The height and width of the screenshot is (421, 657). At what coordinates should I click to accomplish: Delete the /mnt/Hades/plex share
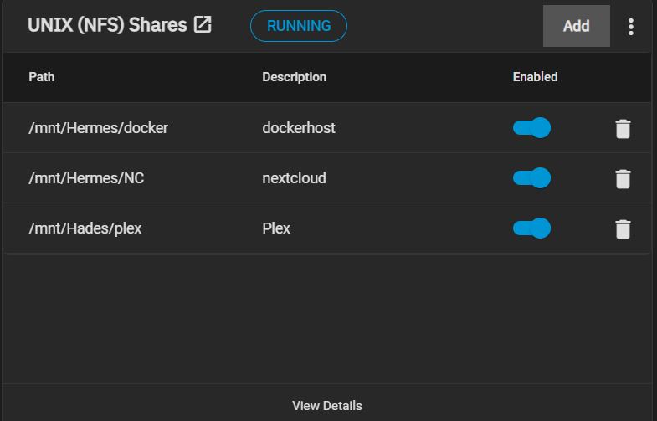tap(623, 229)
